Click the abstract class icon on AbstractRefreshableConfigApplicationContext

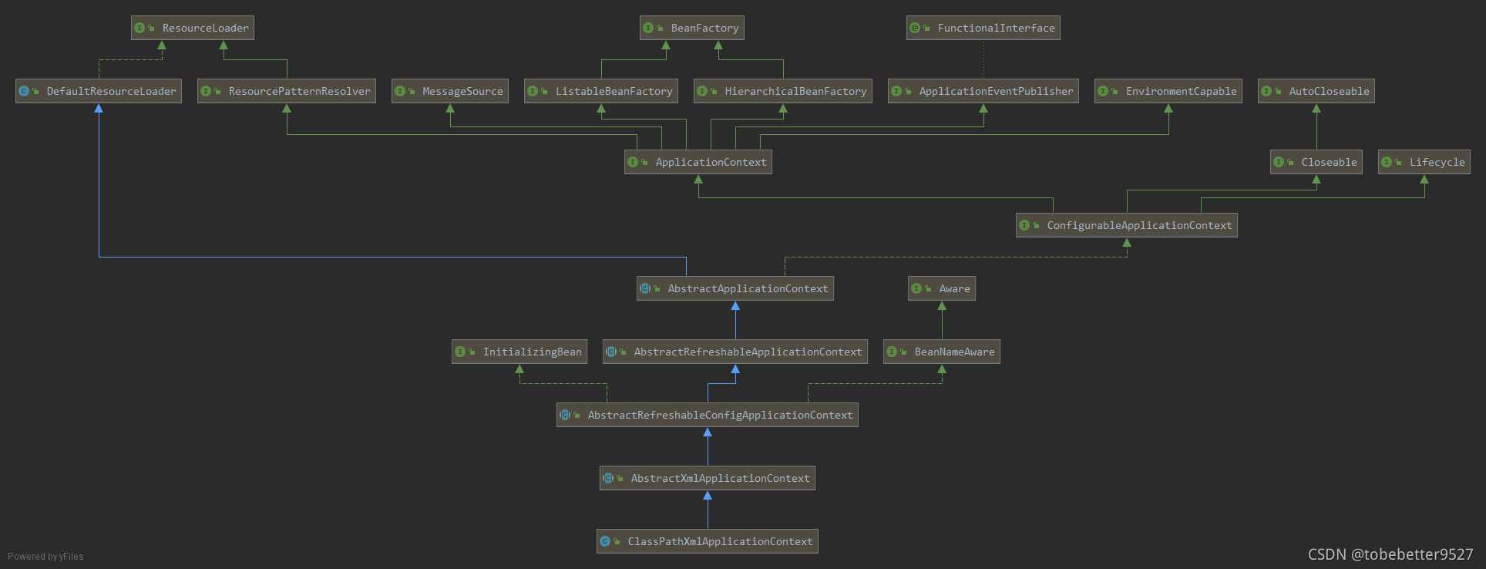pos(565,415)
